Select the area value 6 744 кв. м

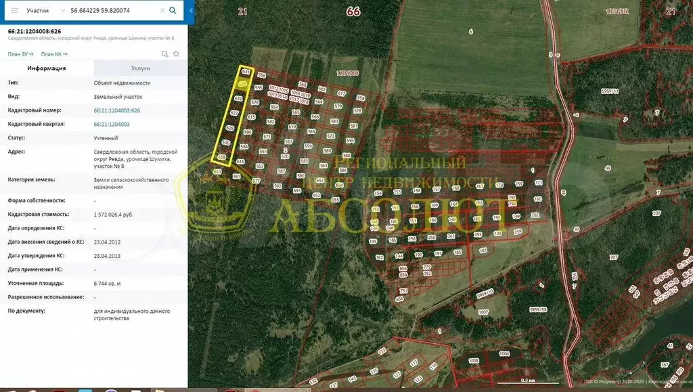tap(107, 283)
